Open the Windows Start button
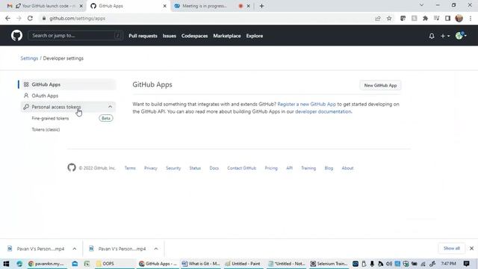 (6, 264)
